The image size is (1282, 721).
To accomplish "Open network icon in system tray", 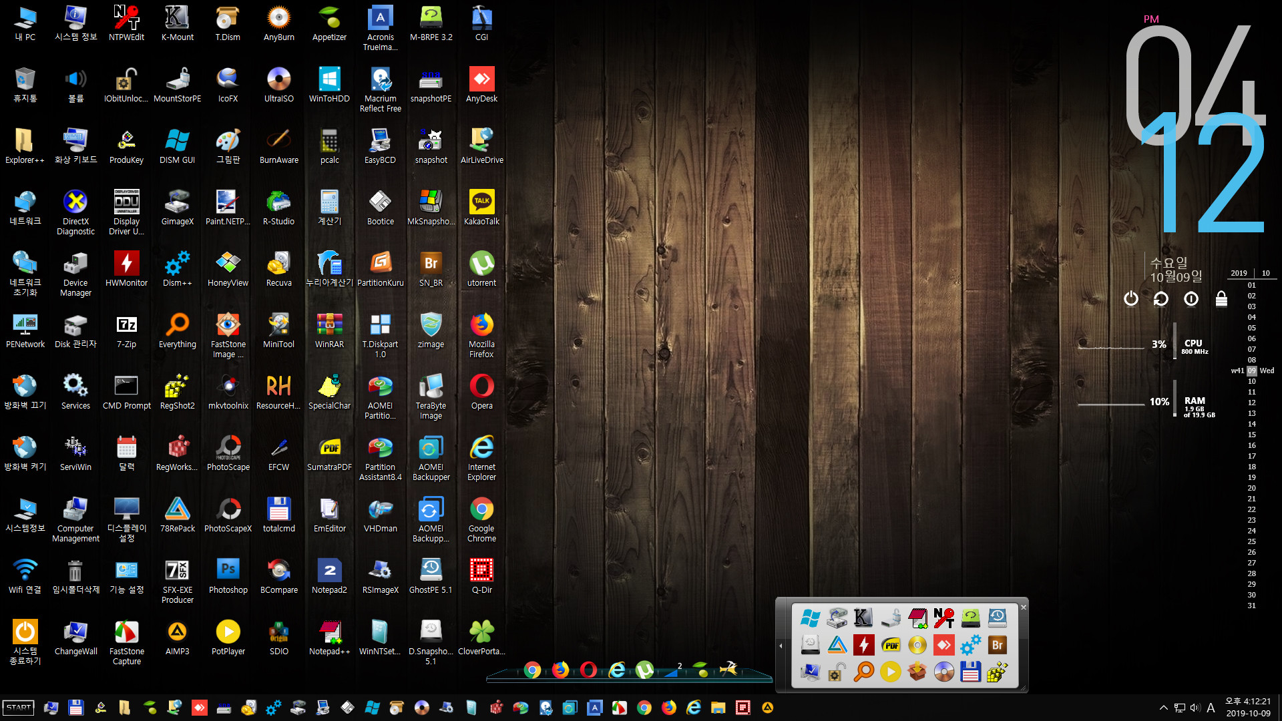I will click(x=1180, y=708).
